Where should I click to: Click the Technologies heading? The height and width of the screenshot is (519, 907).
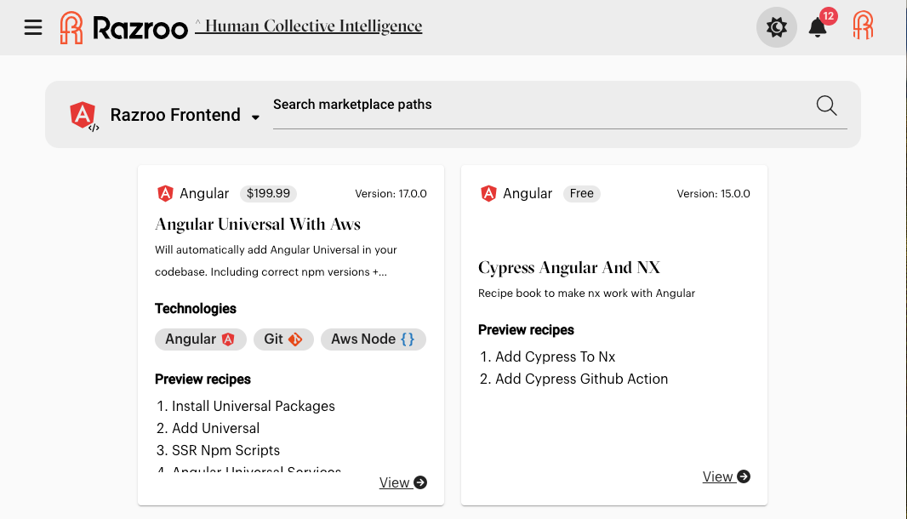(196, 309)
